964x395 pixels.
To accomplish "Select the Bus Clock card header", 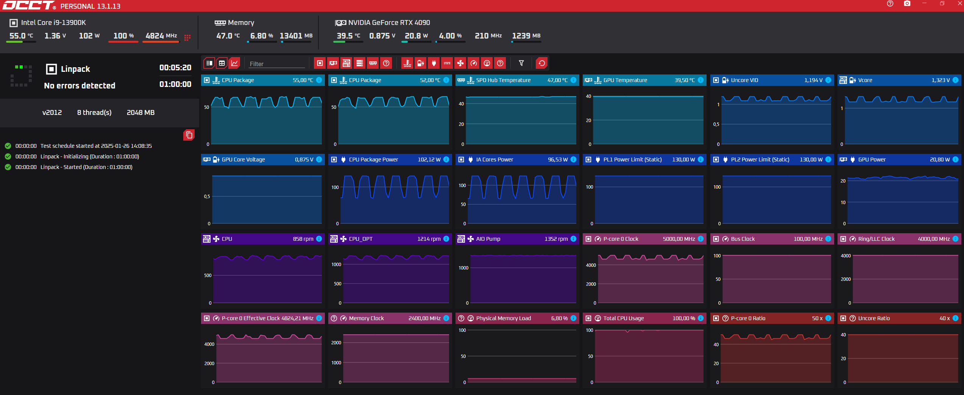I will click(x=772, y=239).
